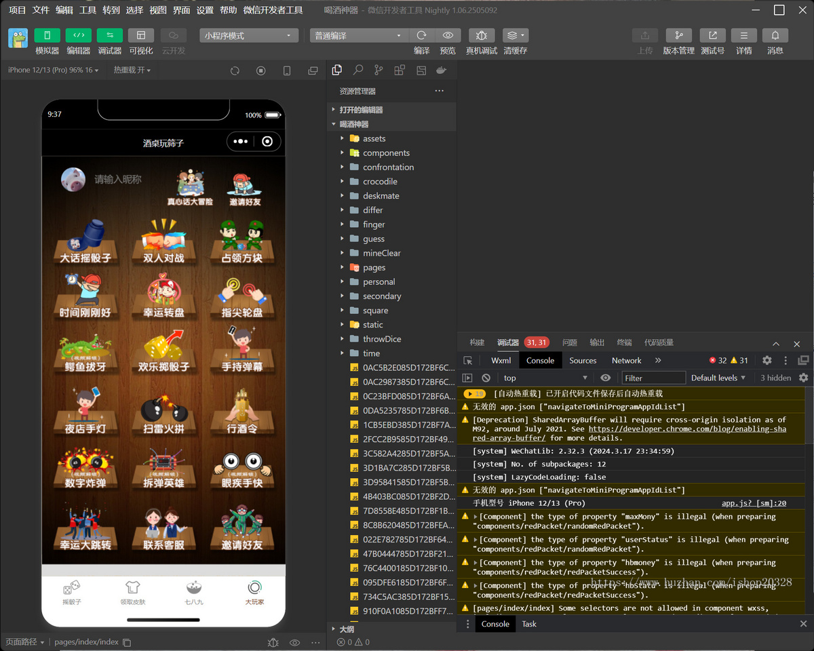Image resolution: width=814 pixels, height=651 pixels.
Task: Click the simulator stop icon
Action: click(x=260, y=71)
